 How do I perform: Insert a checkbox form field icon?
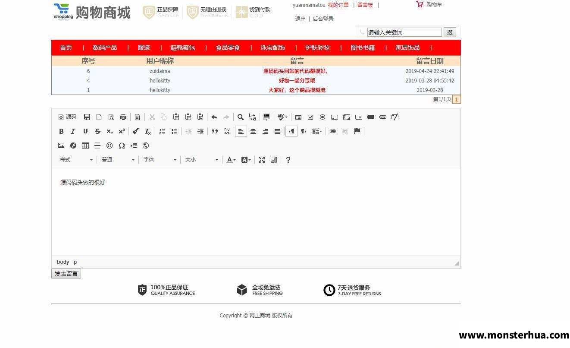[x=310, y=117]
